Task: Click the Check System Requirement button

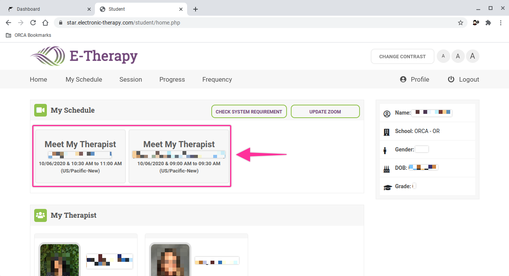Action: tap(249, 112)
